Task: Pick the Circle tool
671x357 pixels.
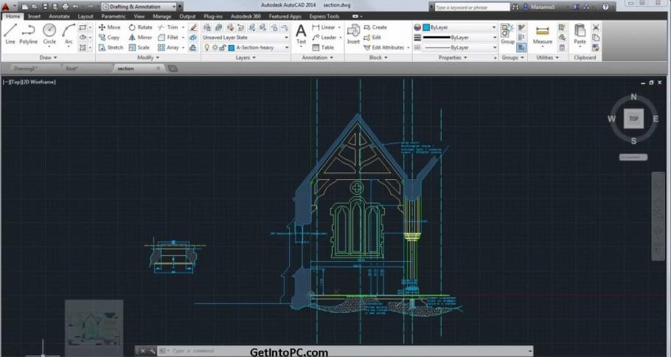Action: pyautogui.click(x=49, y=34)
